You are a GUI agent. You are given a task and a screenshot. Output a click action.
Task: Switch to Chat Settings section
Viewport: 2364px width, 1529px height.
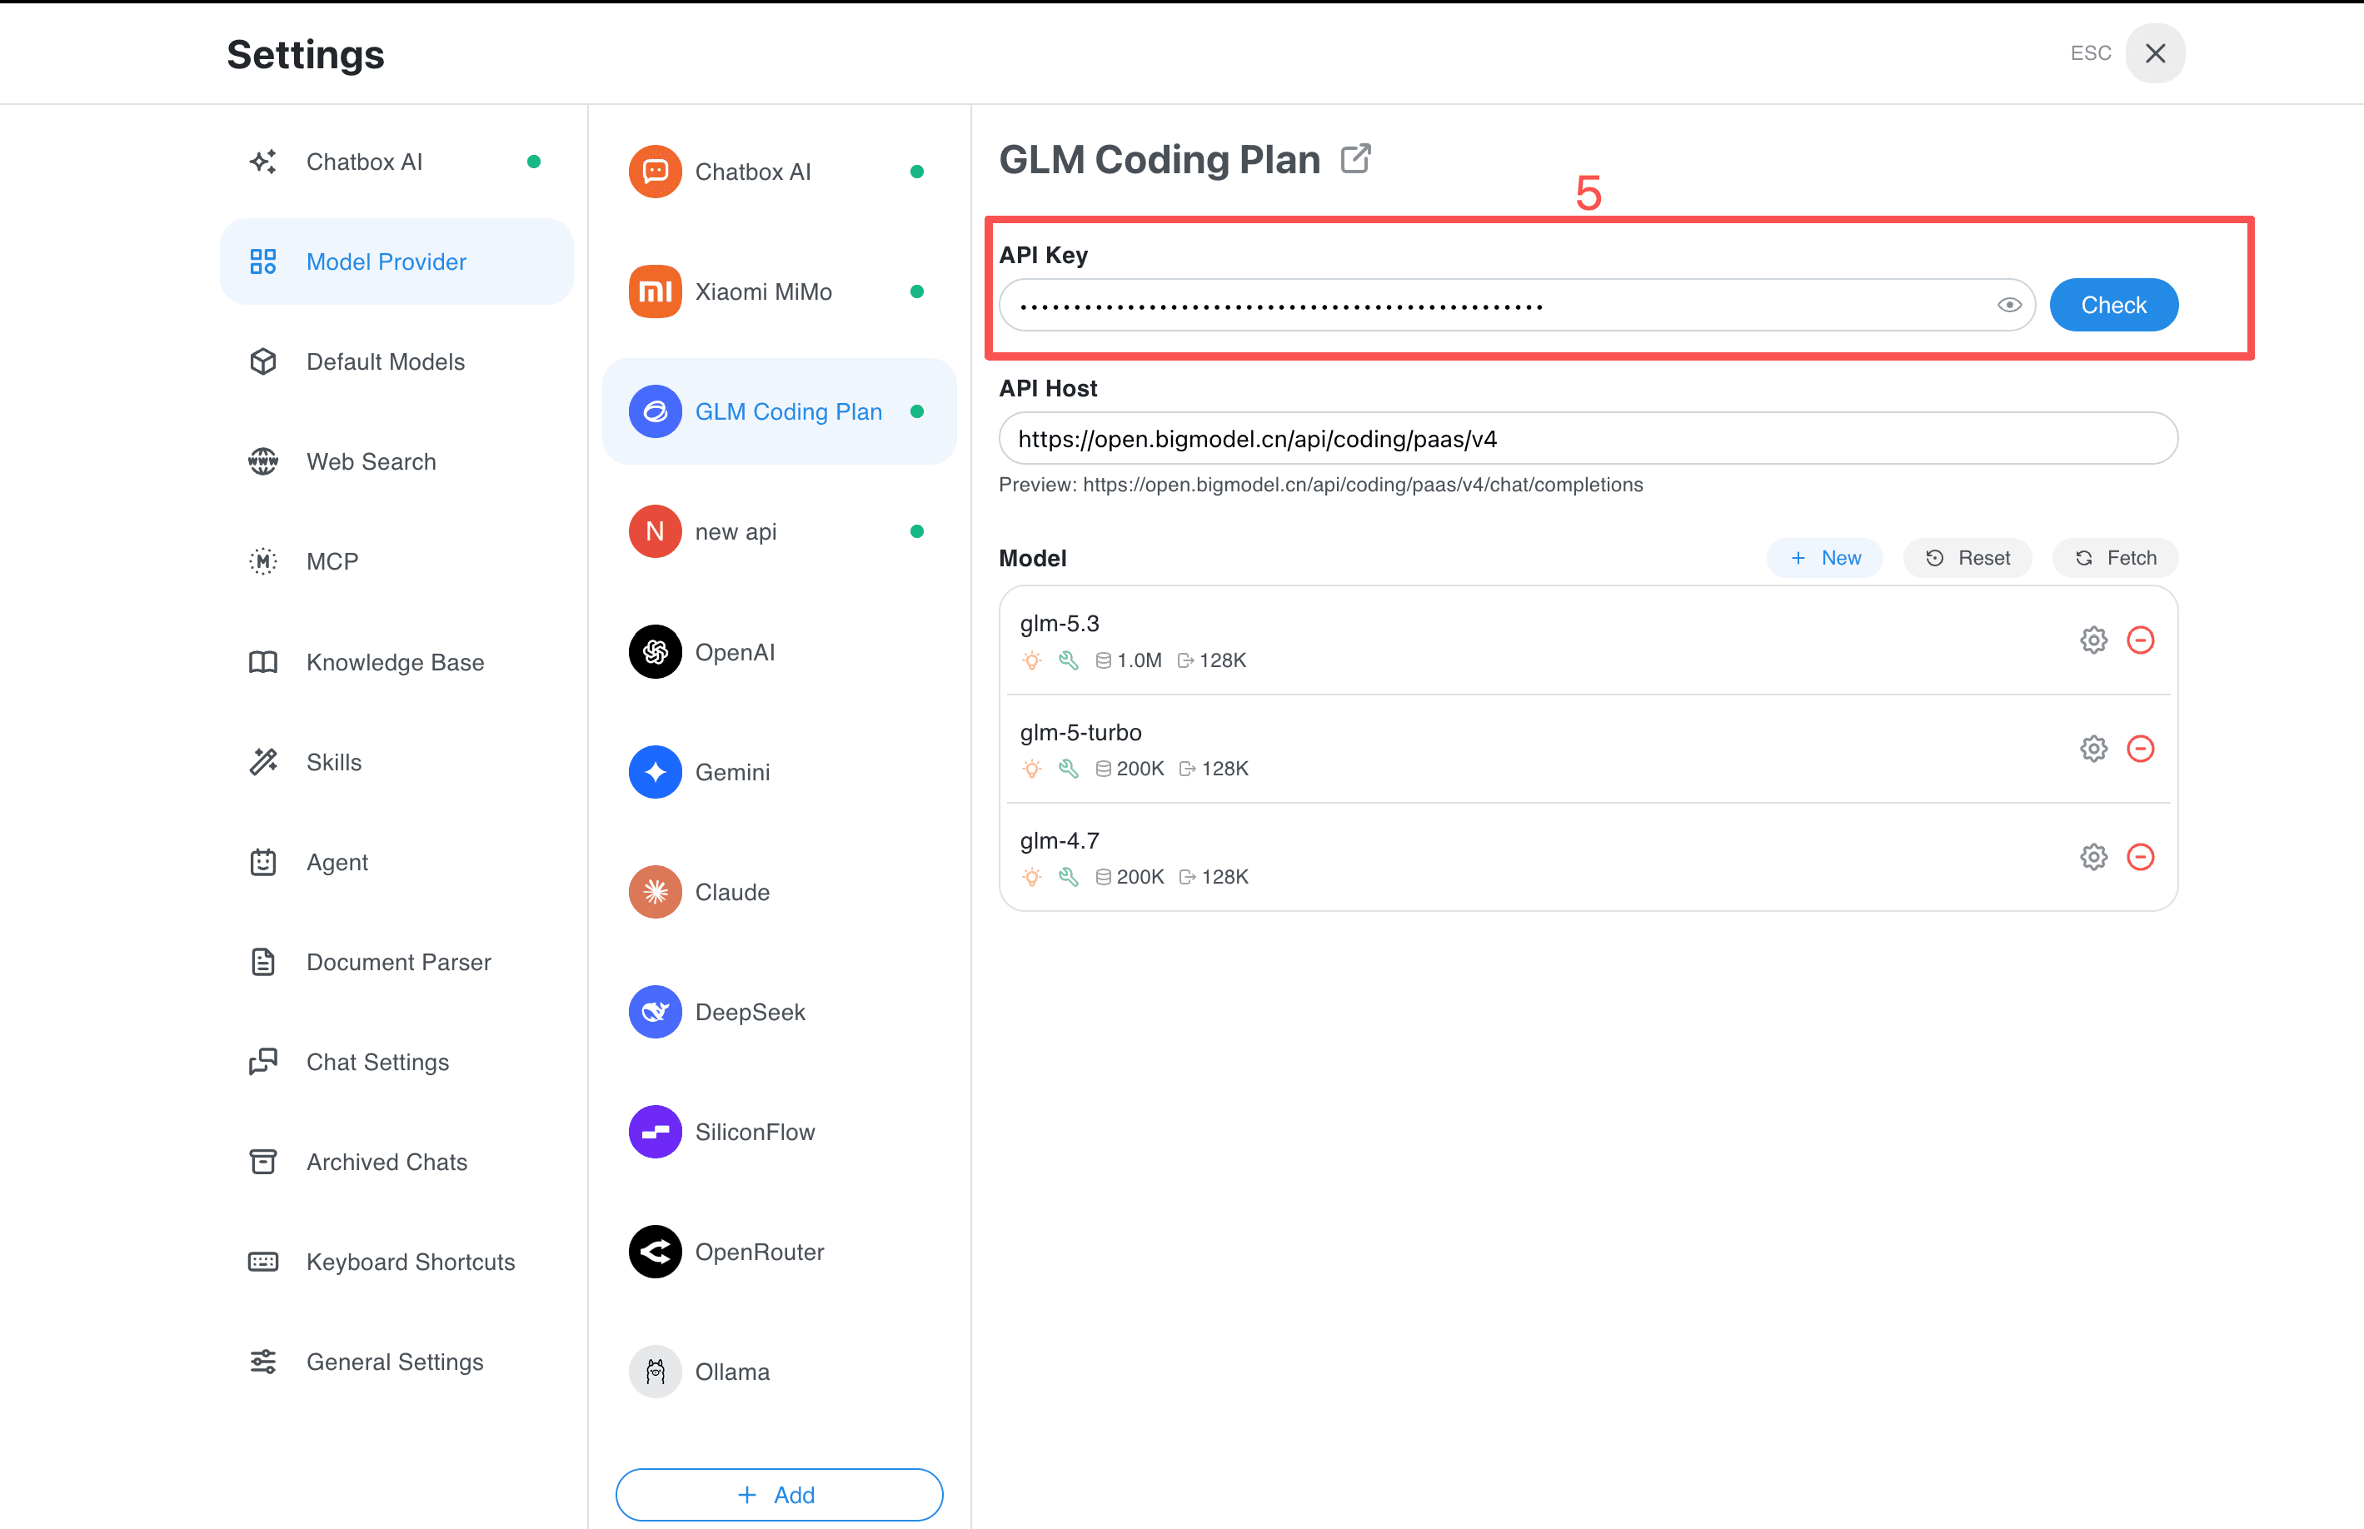tap(396, 1061)
